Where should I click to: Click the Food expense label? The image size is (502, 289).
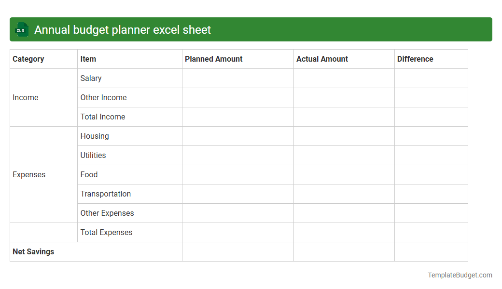coord(89,174)
